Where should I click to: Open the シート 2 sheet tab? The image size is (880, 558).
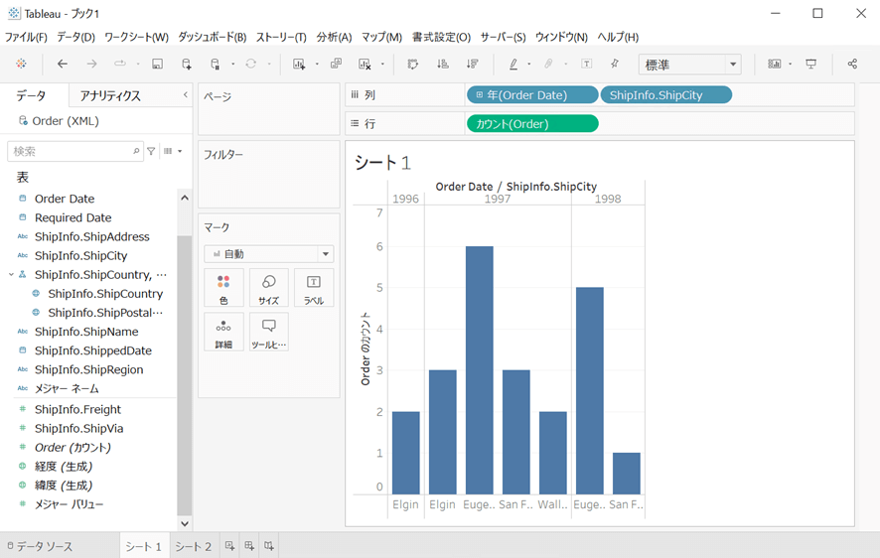(194, 546)
